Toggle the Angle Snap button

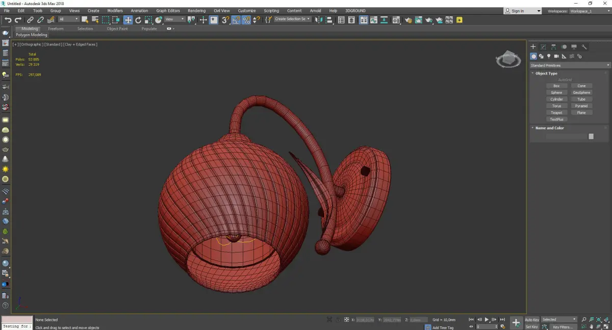coord(236,20)
